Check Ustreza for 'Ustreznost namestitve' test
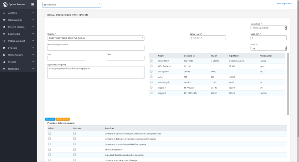The width and height of the screenshot is (299, 162). click(74, 133)
